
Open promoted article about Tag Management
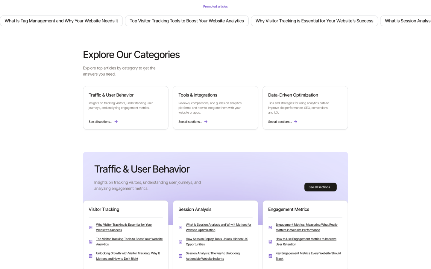[61, 21]
